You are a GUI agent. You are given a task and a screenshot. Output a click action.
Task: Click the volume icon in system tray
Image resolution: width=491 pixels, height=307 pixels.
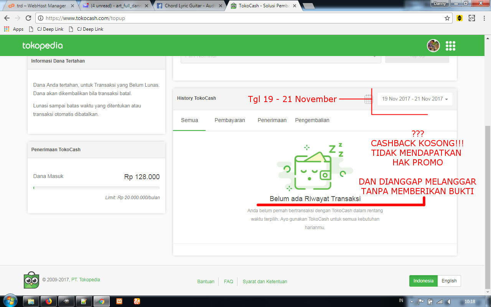(x=449, y=301)
